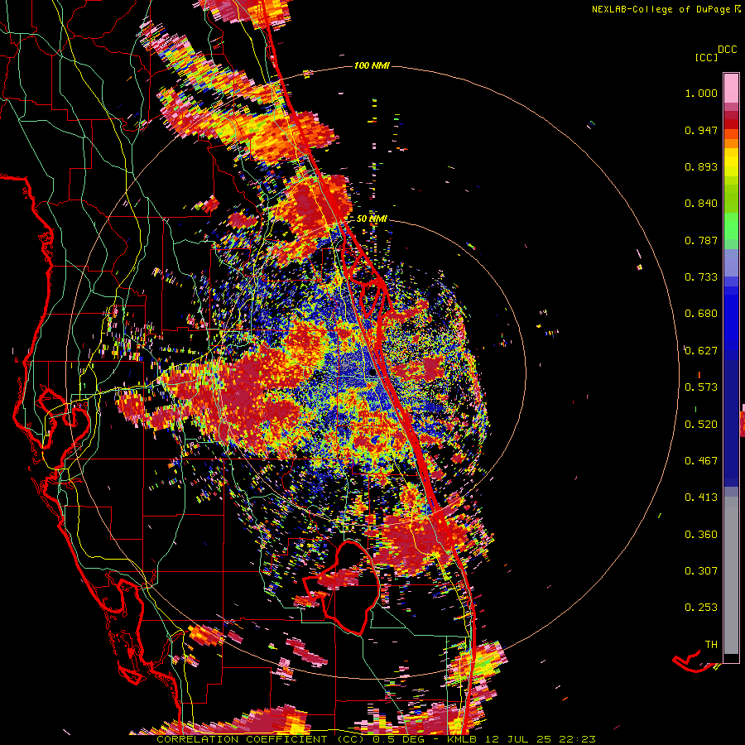This screenshot has width=745, height=745.
Task: Pick the bright green segment of color bar
Action: (x=731, y=226)
